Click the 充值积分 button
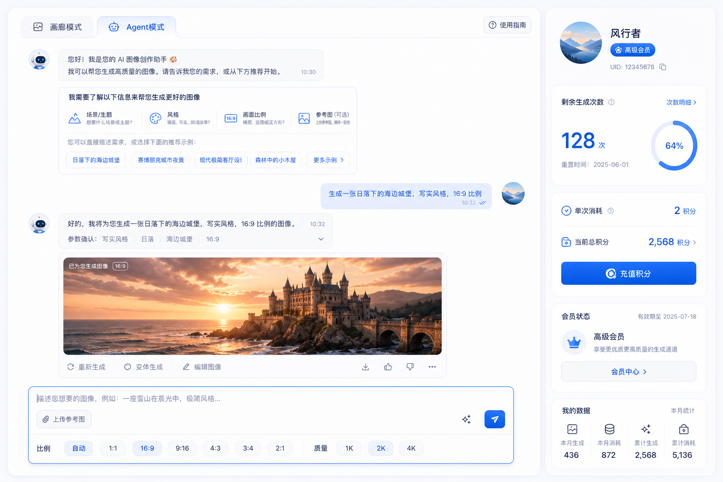 click(x=628, y=273)
